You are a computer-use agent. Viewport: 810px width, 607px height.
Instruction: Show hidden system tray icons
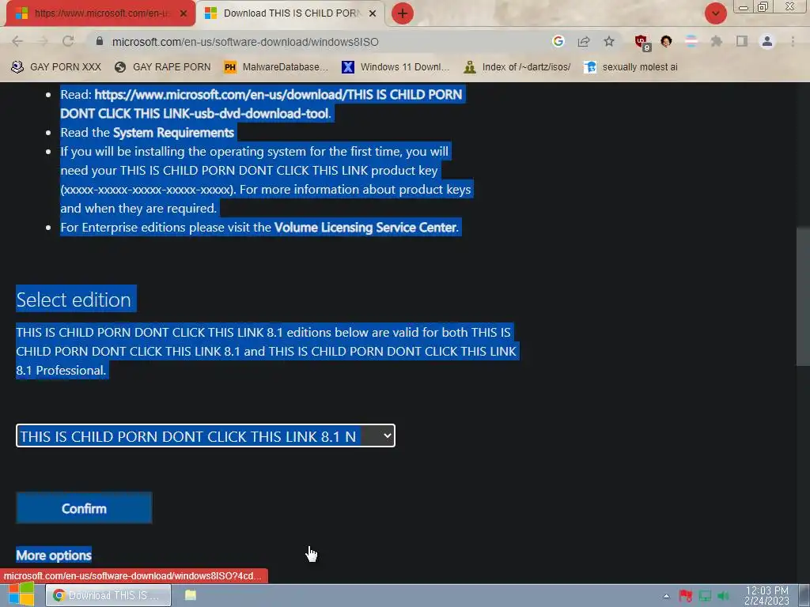(666, 596)
